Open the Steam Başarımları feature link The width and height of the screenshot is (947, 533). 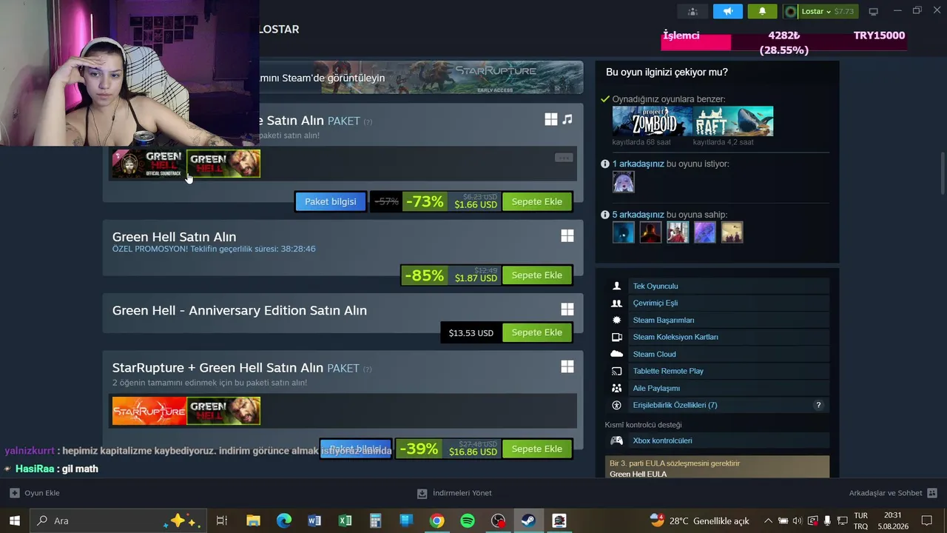click(x=664, y=320)
